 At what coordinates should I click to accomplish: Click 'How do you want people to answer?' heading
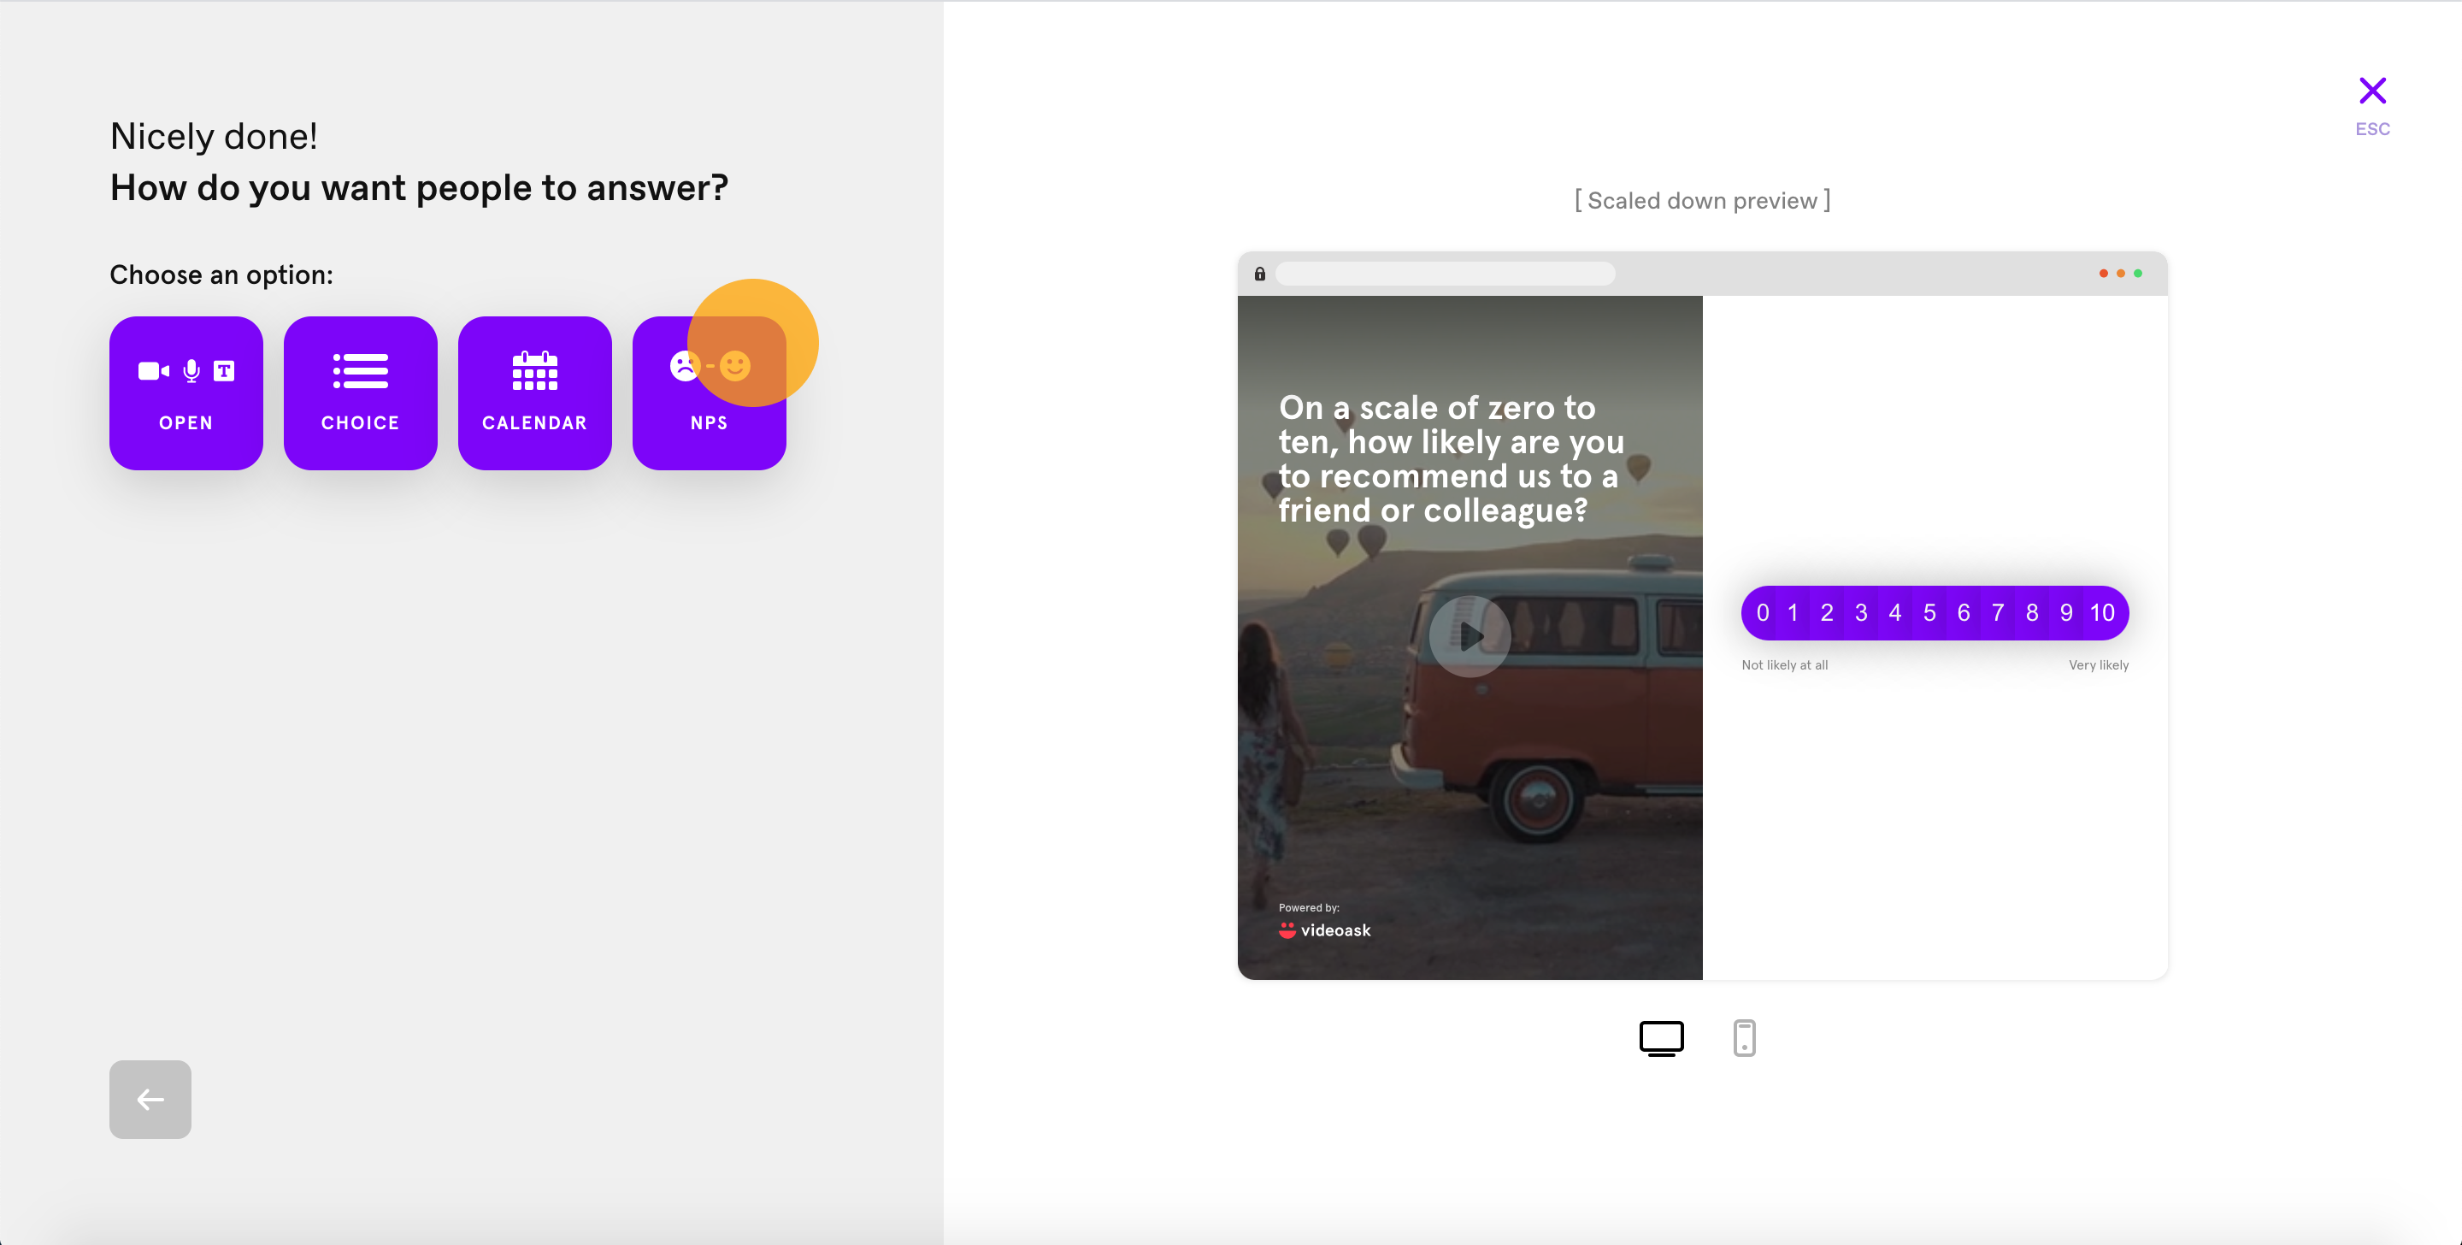coord(419,187)
